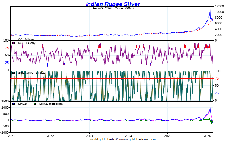The image size is (226, 141).
Task: Click the 2023 x-axis label
Action: [90, 136]
